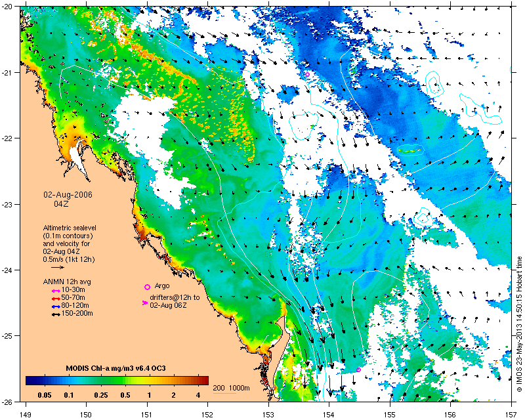Click the '1000m' bathymetry contour label
The image size is (525, 420).
[239, 388]
